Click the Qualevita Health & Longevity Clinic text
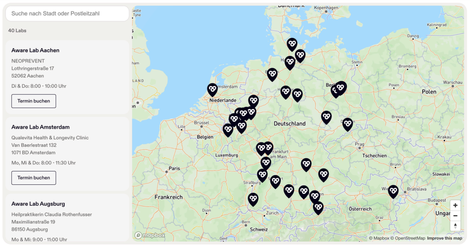The height and width of the screenshot is (249, 470). point(50,138)
